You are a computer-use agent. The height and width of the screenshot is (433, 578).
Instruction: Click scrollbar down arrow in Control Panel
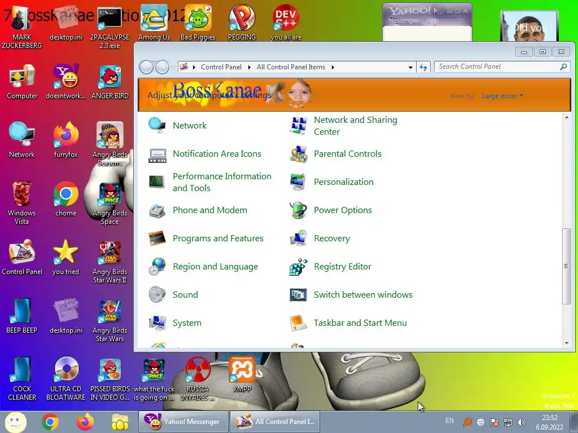pyautogui.click(x=567, y=343)
